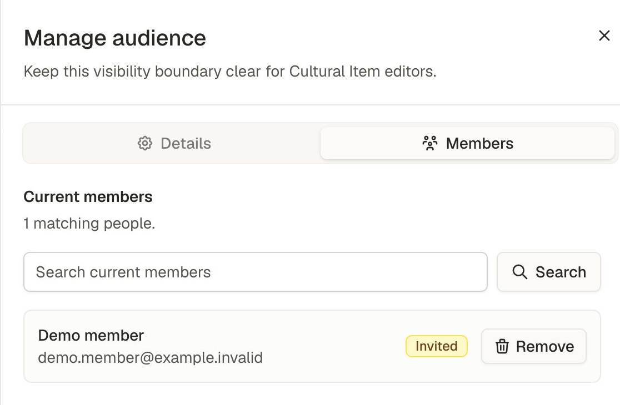The width and height of the screenshot is (620, 405).
Task: Click the Manage audience title
Action: pos(114,38)
